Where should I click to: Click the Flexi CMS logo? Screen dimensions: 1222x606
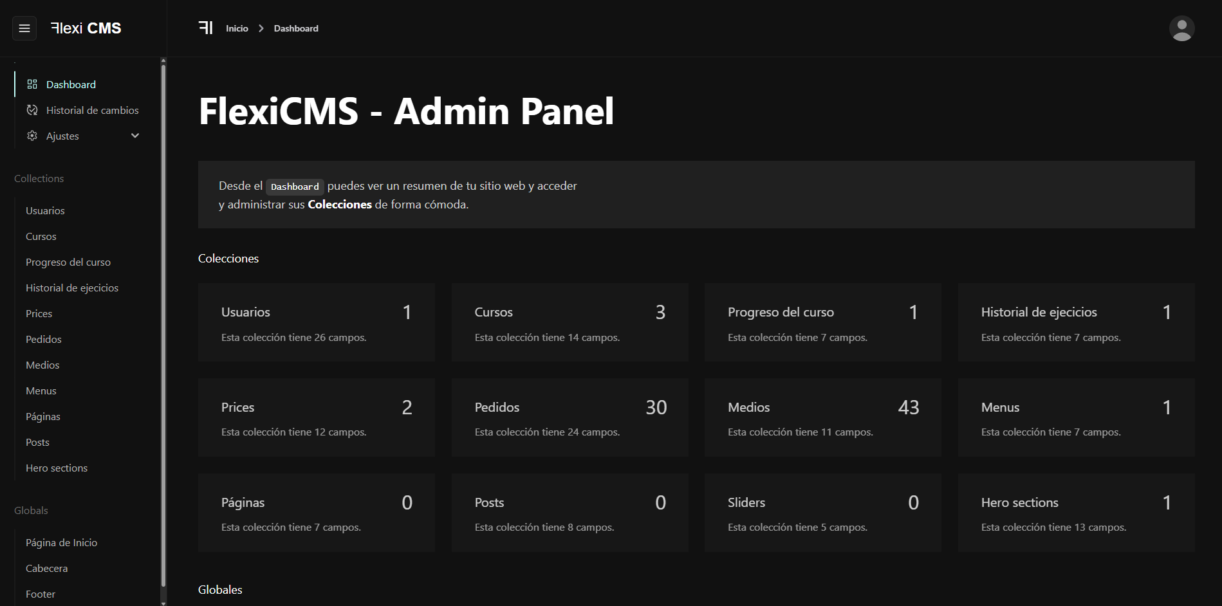86,28
